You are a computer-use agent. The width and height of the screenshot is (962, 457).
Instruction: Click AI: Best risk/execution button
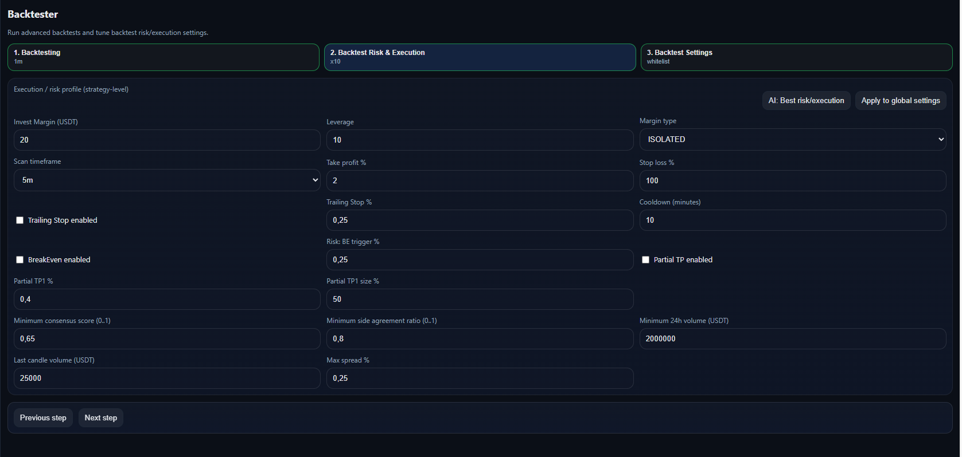point(807,101)
